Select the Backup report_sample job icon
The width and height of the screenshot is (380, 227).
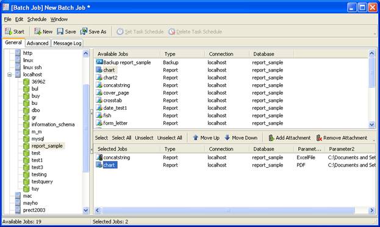(x=99, y=62)
